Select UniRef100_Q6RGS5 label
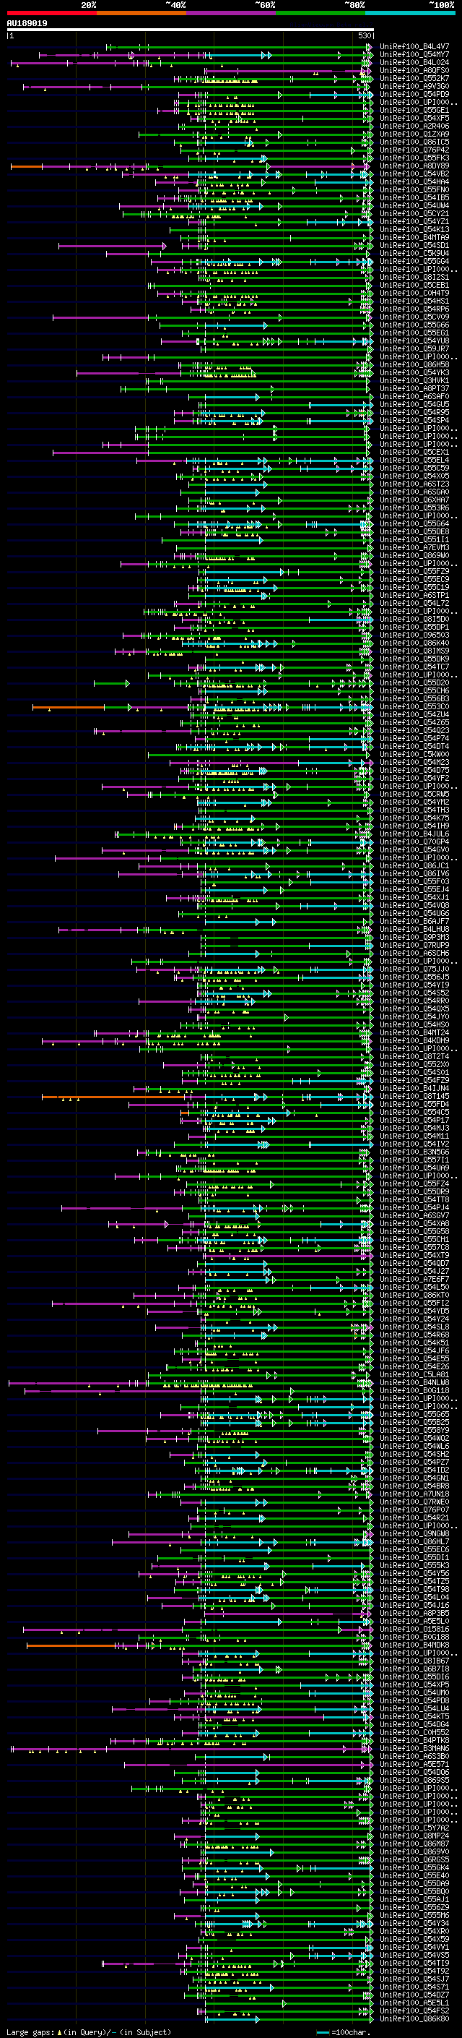Screen dimensions: 462x2038 click(414, 1860)
